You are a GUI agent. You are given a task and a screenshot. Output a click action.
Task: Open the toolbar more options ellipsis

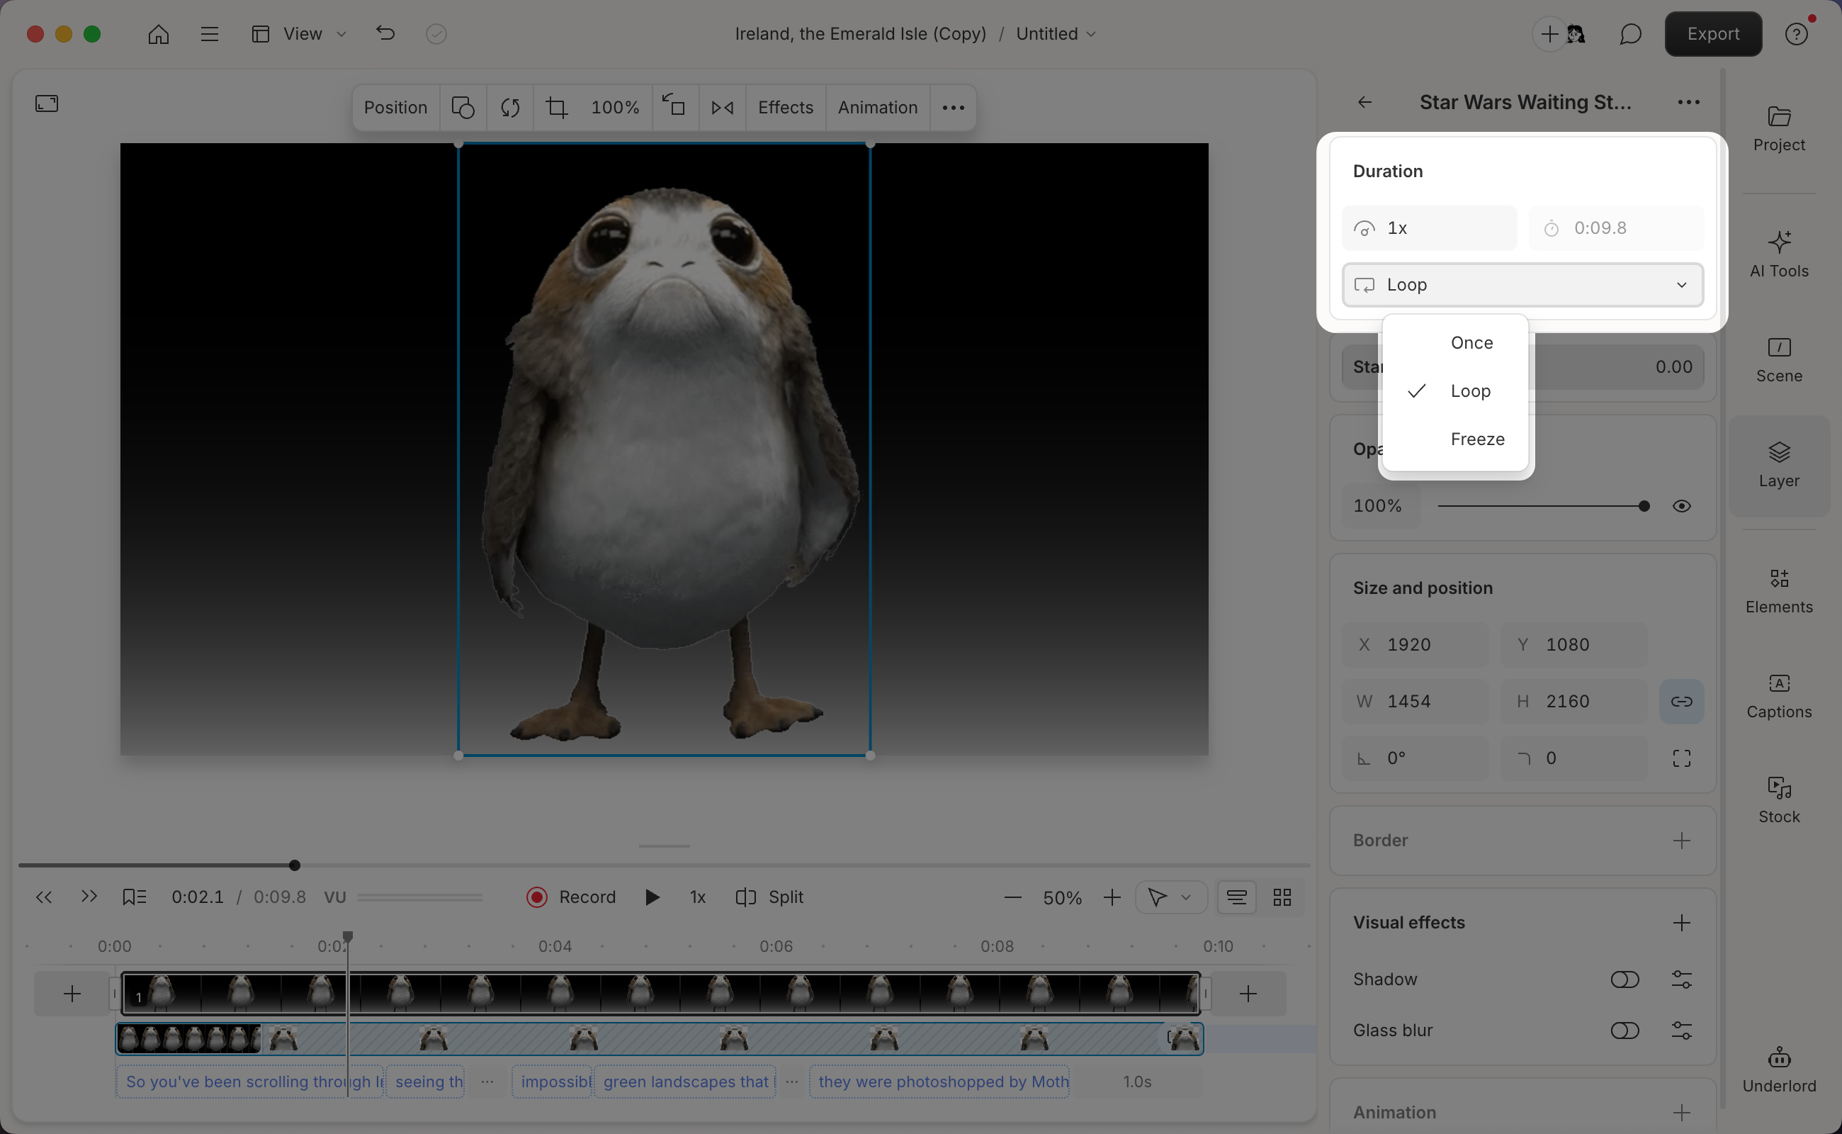[953, 107]
